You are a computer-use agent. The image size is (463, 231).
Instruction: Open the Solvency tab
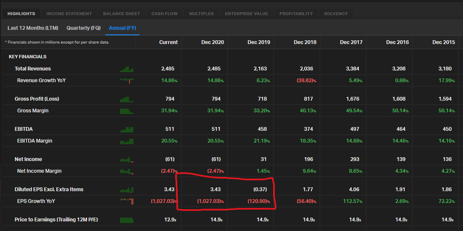coord(336,14)
